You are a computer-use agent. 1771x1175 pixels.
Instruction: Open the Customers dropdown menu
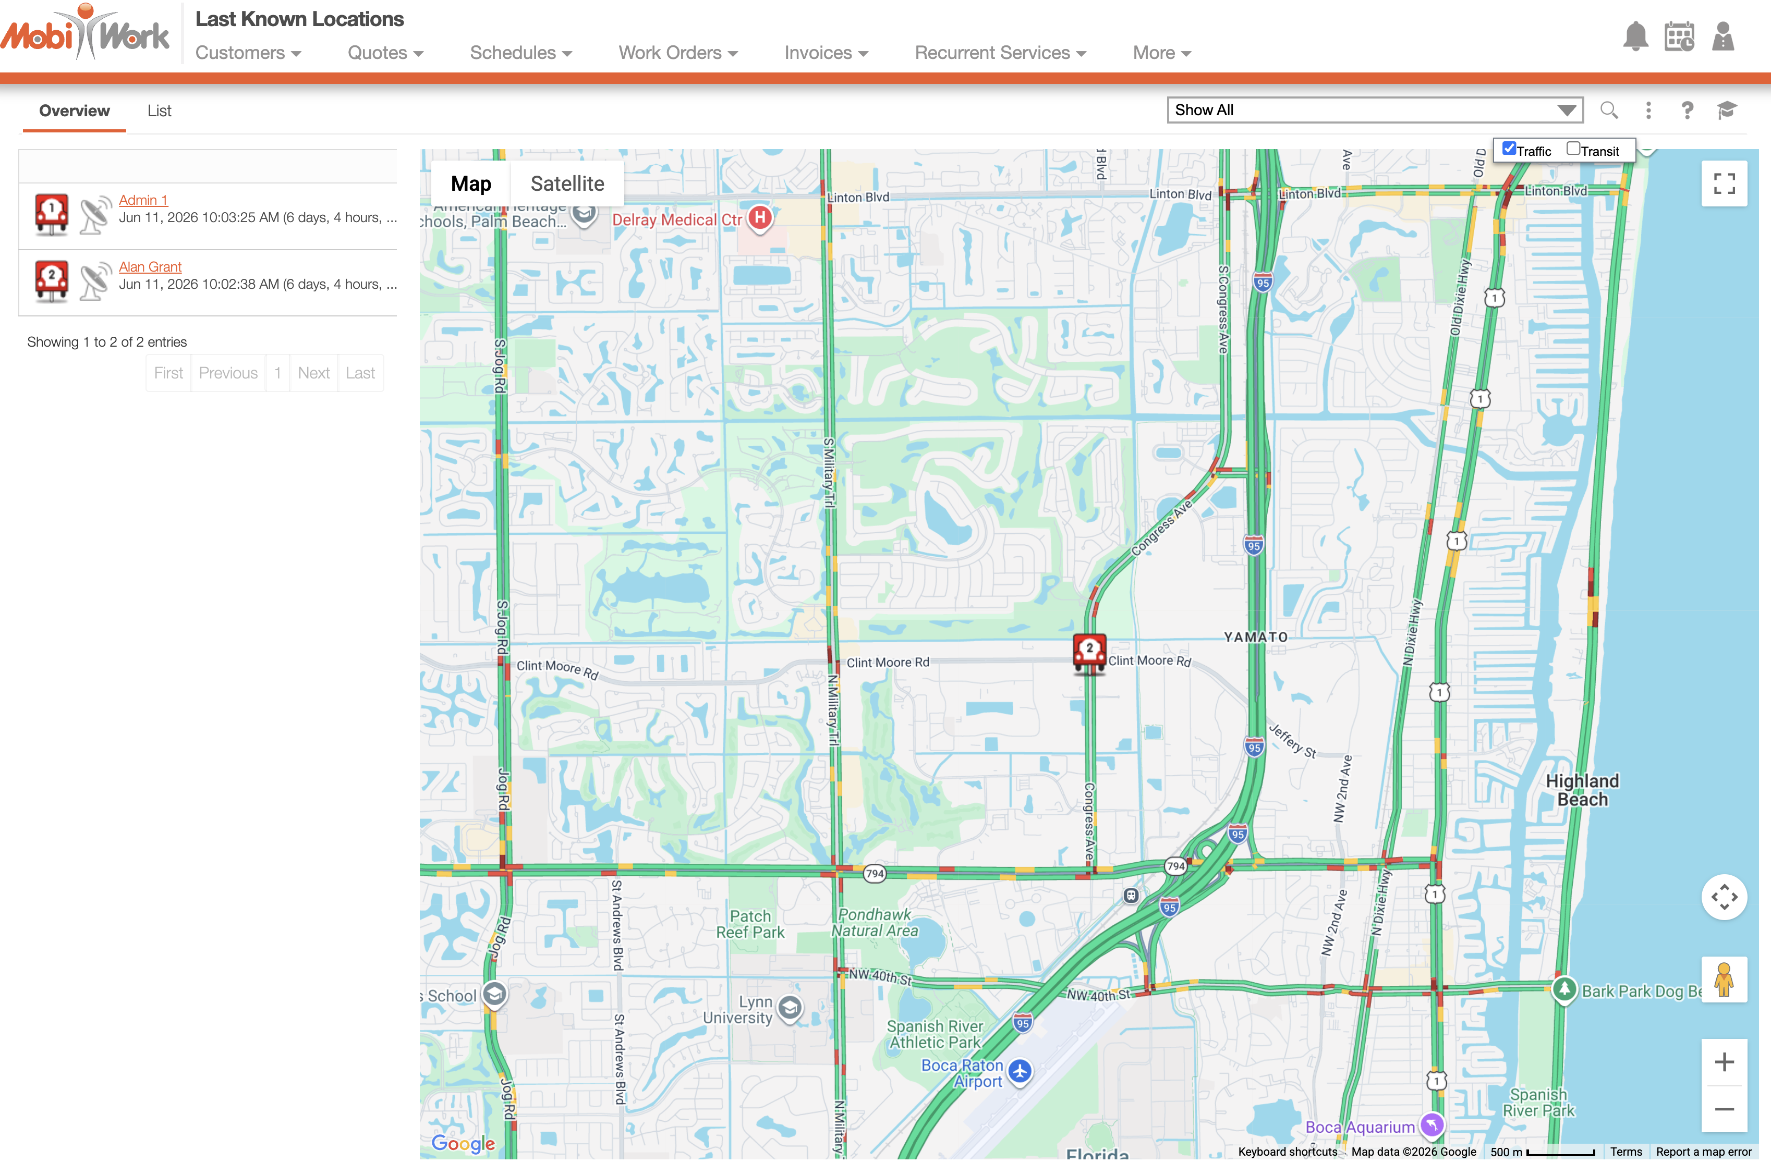[248, 53]
